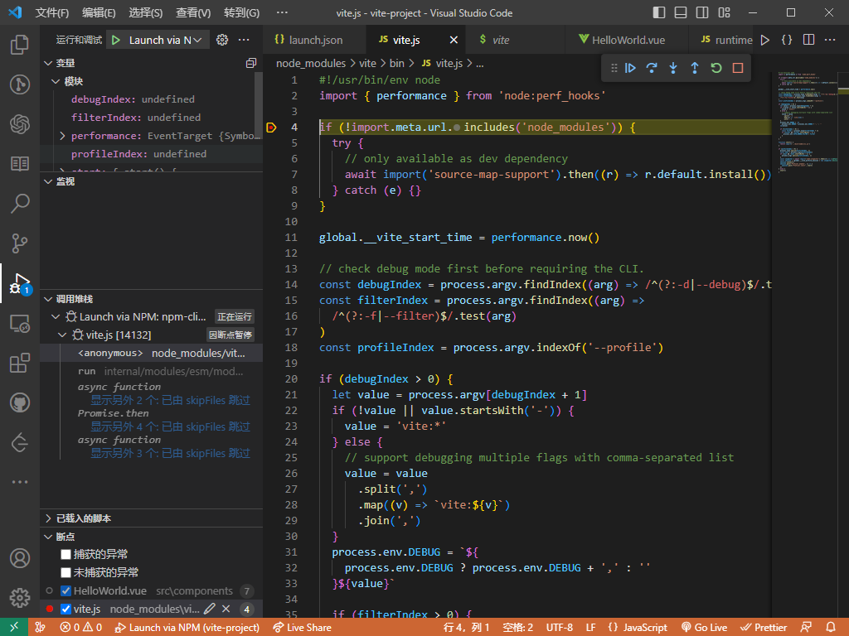Collapse the 变量 section
The width and height of the screenshot is (849, 636).
coord(48,63)
